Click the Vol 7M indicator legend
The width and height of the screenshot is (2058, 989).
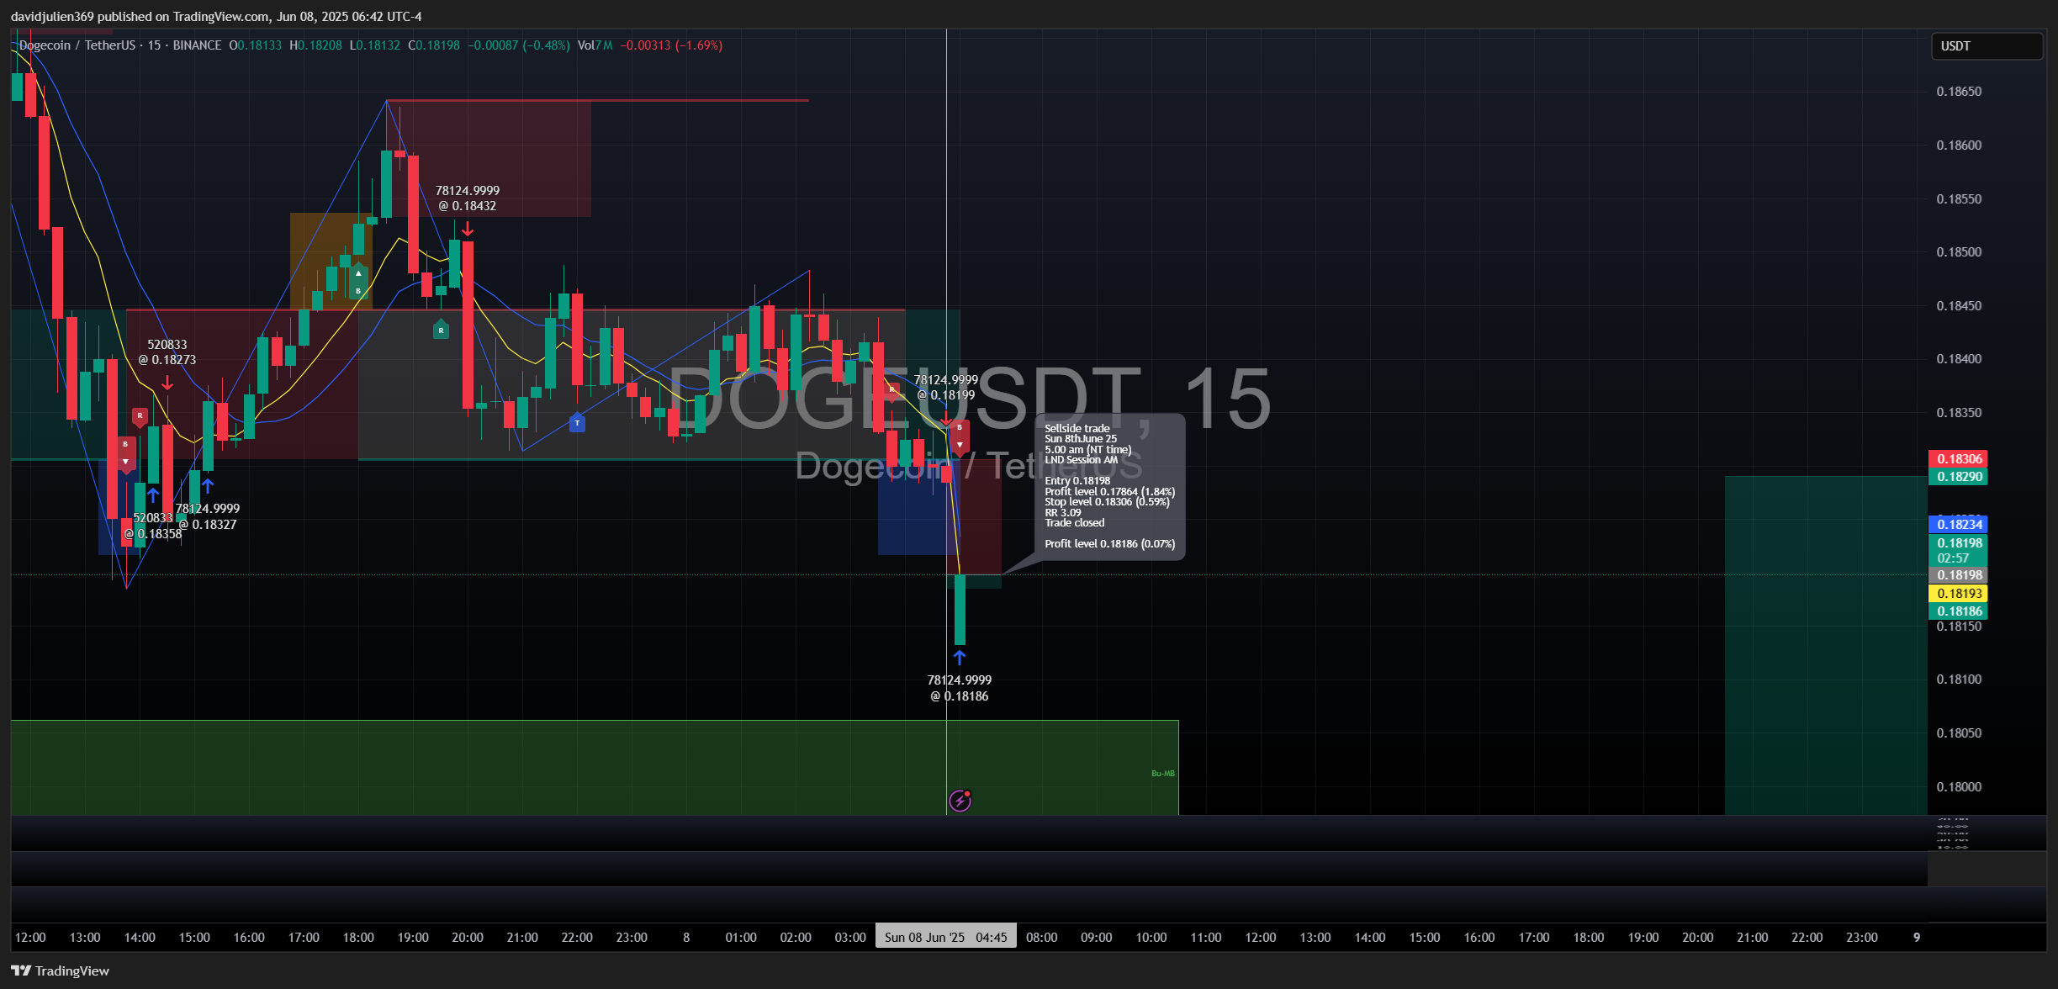[595, 45]
